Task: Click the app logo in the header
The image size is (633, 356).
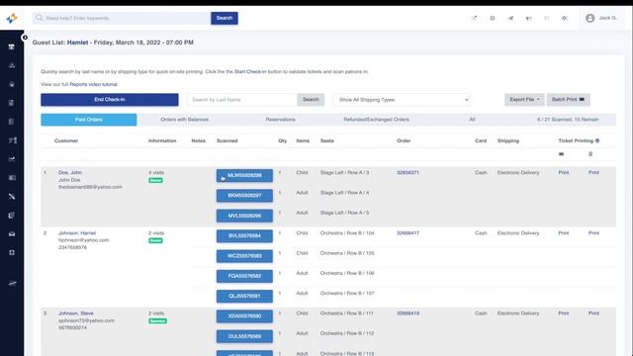Action: tap(12, 18)
